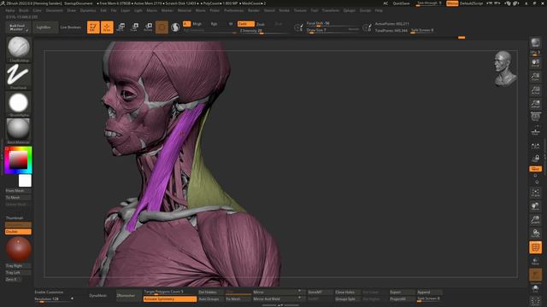Open the Help menu
This screenshot has width=547, height=307.
(x=379, y=10)
